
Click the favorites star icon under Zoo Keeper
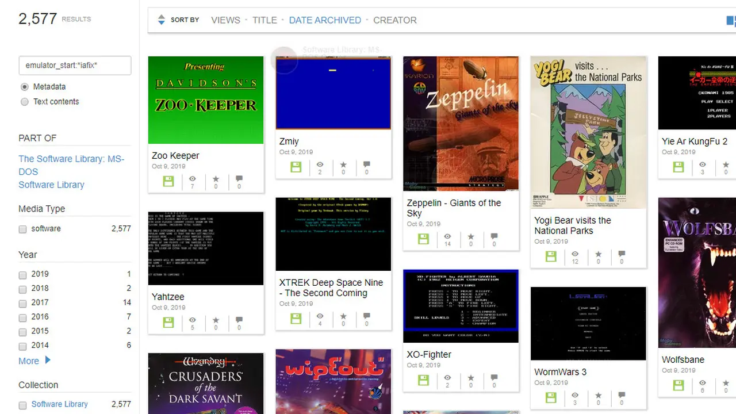(x=216, y=179)
